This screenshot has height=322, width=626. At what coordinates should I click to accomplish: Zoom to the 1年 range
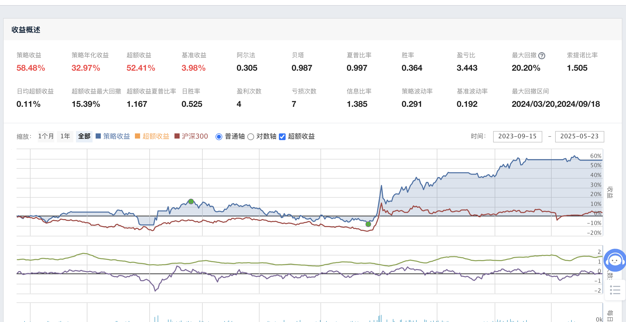pyautogui.click(x=65, y=136)
